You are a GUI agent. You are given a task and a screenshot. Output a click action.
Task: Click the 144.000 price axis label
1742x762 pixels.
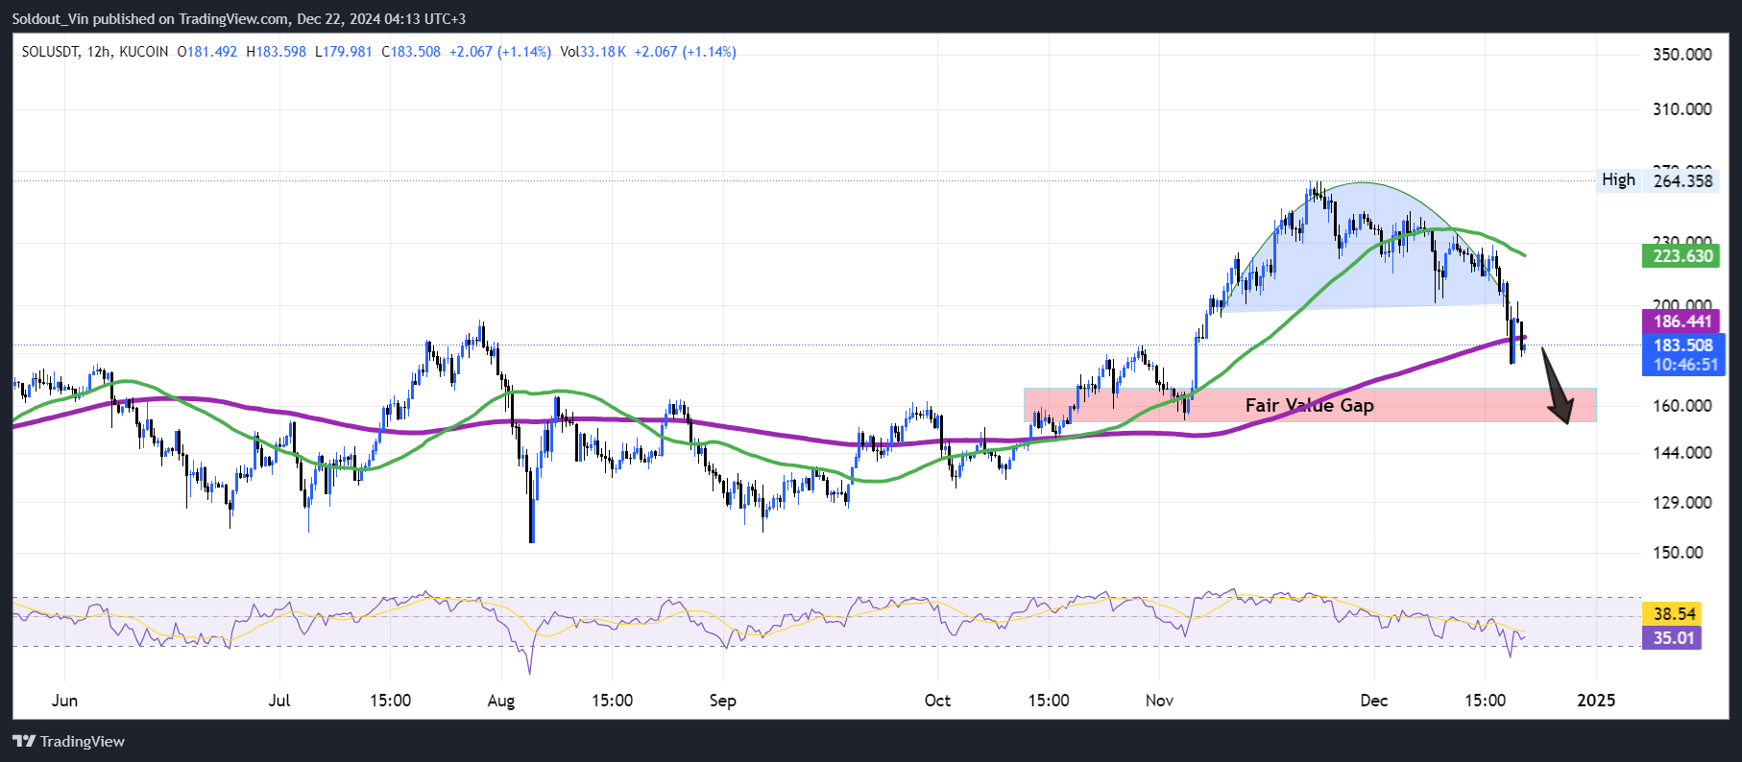pyautogui.click(x=1682, y=452)
